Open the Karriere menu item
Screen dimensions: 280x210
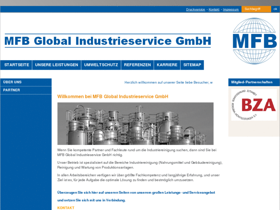click(167, 65)
